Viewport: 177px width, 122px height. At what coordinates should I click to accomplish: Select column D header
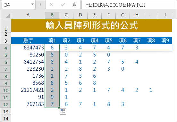pos(80,15)
